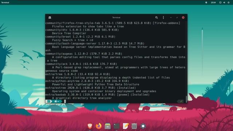
Task: Click the home directory prompt segment
Action: 57,101
